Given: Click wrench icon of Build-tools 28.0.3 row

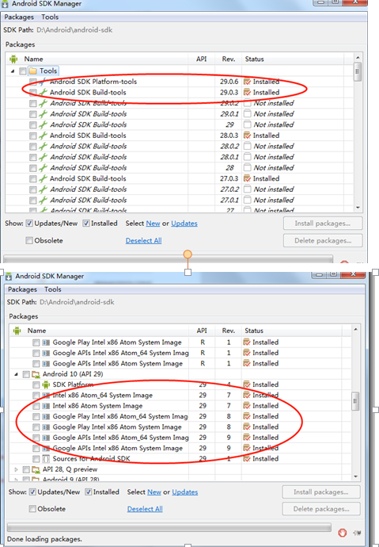Looking at the screenshot, I should pyautogui.click(x=43, y=136).
